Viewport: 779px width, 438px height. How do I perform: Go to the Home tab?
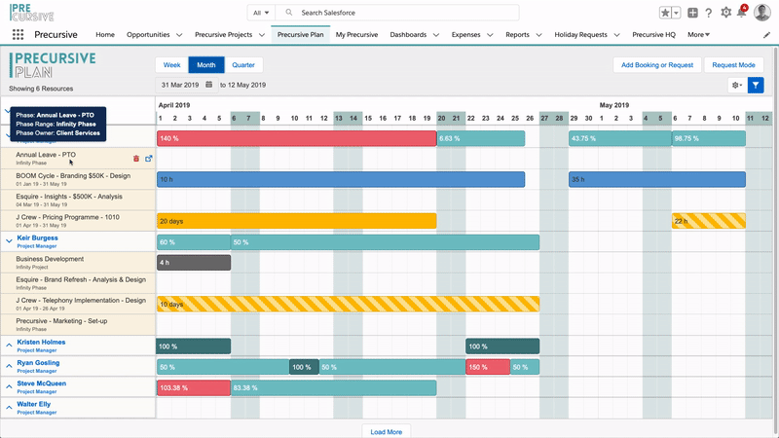point(105,35)
